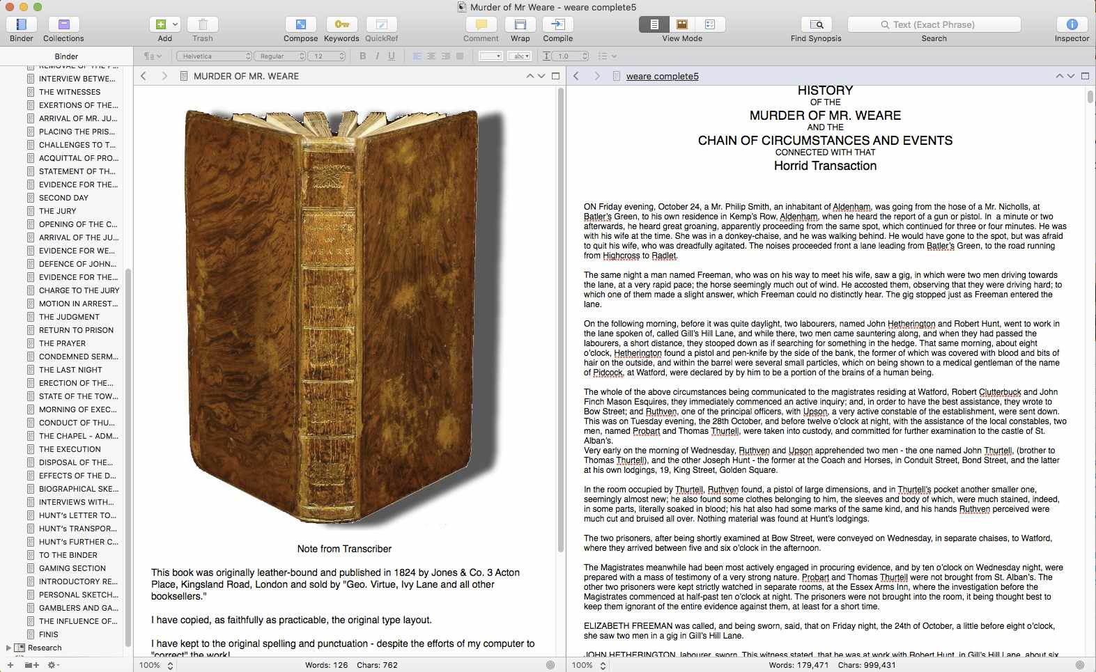Click the weare complete5 header title
Viewport: 1096px width, 672px height.
coord(662,77)
